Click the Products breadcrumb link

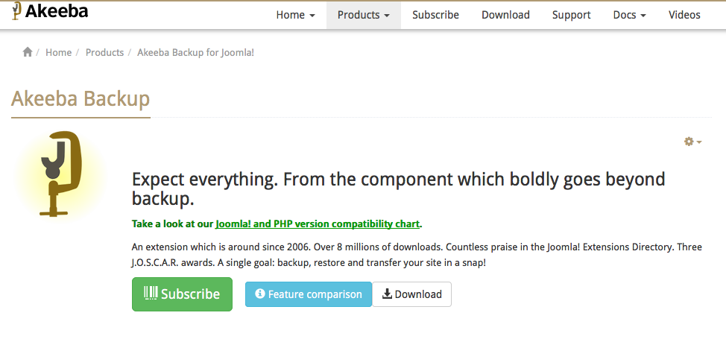[104, 52]
